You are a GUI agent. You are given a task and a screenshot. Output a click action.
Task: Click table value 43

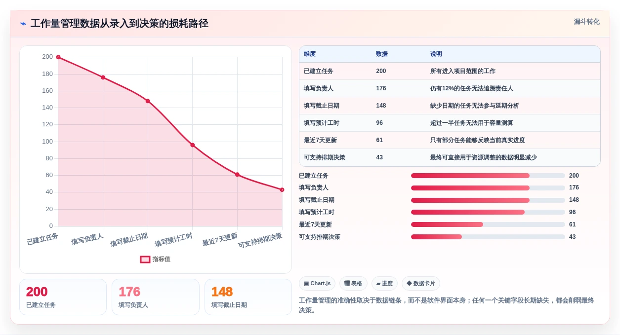(x=379, y=157)
